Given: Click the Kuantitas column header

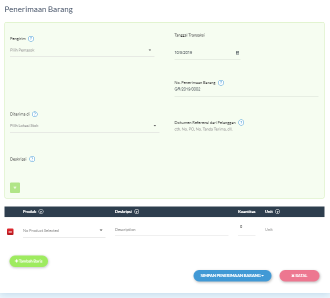Looking at the screenshot, I should [246, 211].
